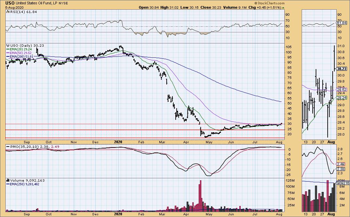
Task: Click the price bar icon beside USO (Daily)
Action: click(x=8, y=46)
